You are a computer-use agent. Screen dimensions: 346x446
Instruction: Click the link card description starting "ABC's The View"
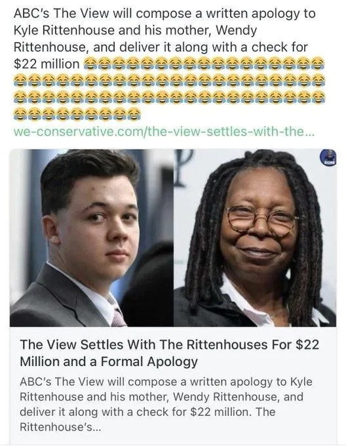pos(166,404)
